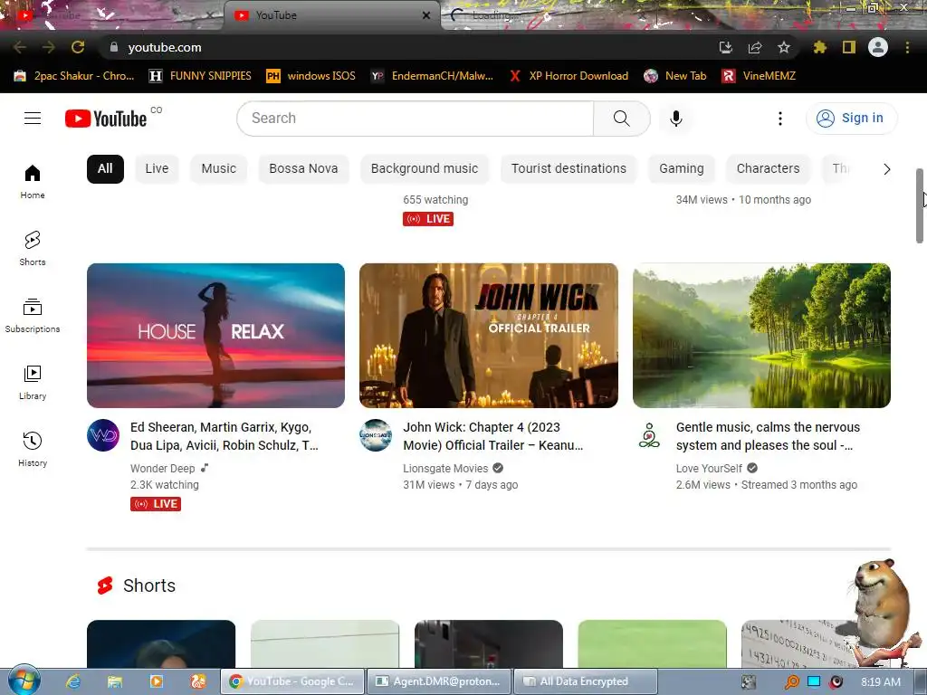927x695 pixels.
Task: Open the YouTube hamburger guide menu
Action: tap(33, 119)
